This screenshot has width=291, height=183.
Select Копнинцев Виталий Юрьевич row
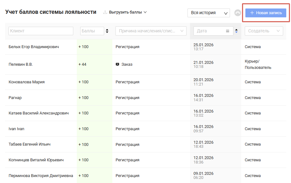(x=36, y=160)
